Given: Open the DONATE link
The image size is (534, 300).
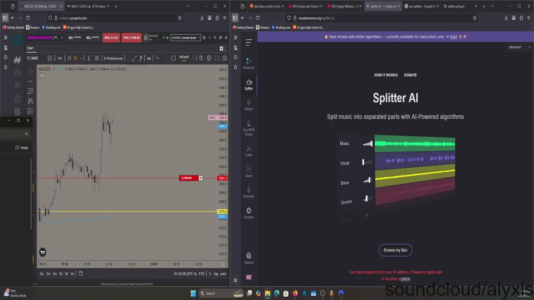Looking at the screenshot, I should [411, 75].
